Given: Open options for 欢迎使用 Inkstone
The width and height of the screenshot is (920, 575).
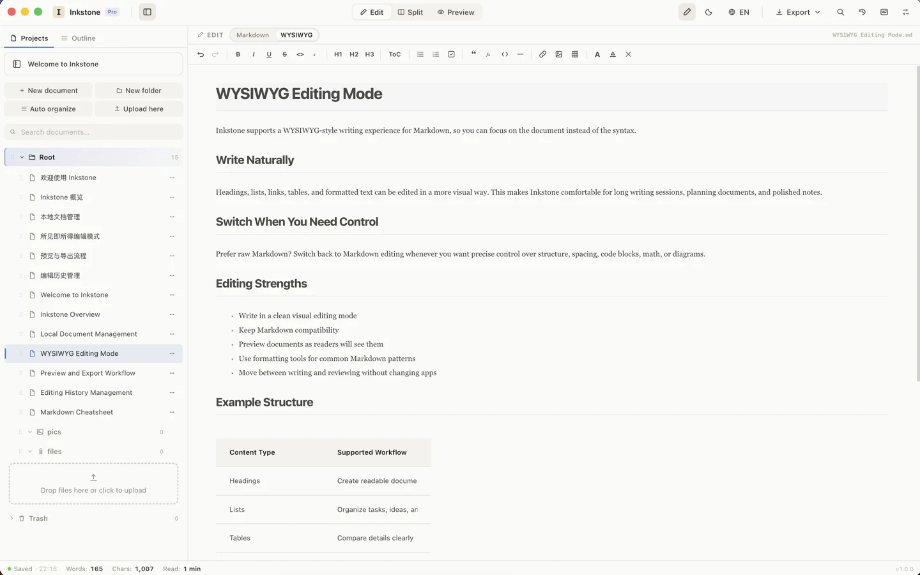Looking at the screenshot, I should click(172, 178).
